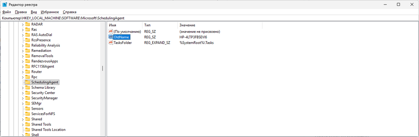
Task: Expand the Ras key
Action: [x=23, y=30]
